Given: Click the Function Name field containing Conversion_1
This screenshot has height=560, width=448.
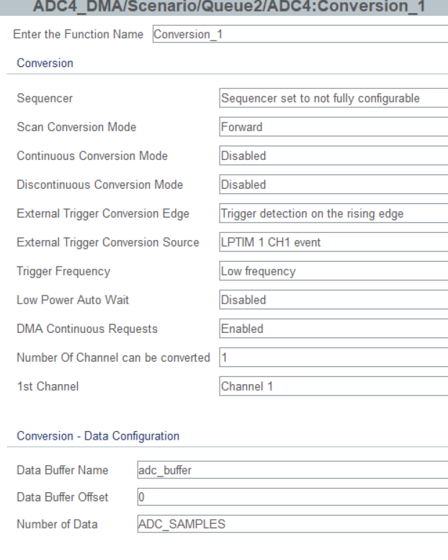Looking at the screenshot, I should (x=300, y=35).
